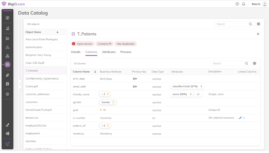Open the flag policies icon in sidebar

click(x=7, y=38)
